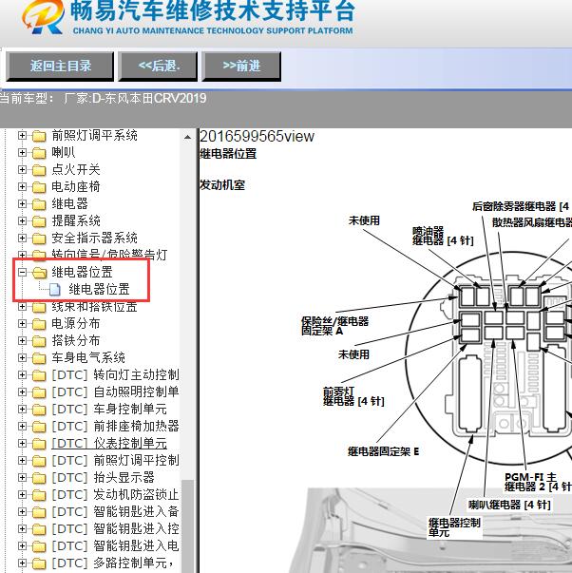Click the 前雾灯继电器 [4 针] diagram label
The image size is (572, 573).
click(353, 397)
